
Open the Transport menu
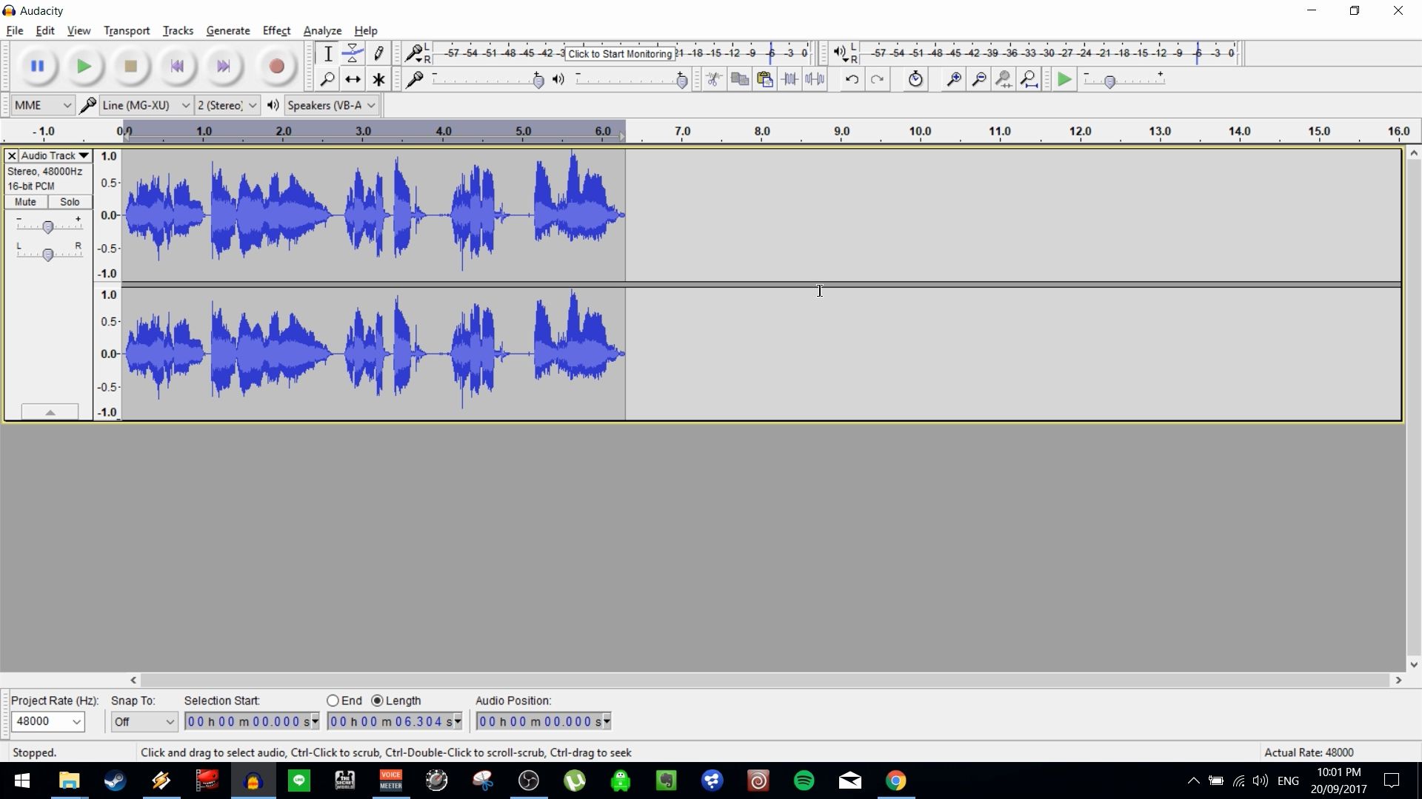tap(126, 30)
